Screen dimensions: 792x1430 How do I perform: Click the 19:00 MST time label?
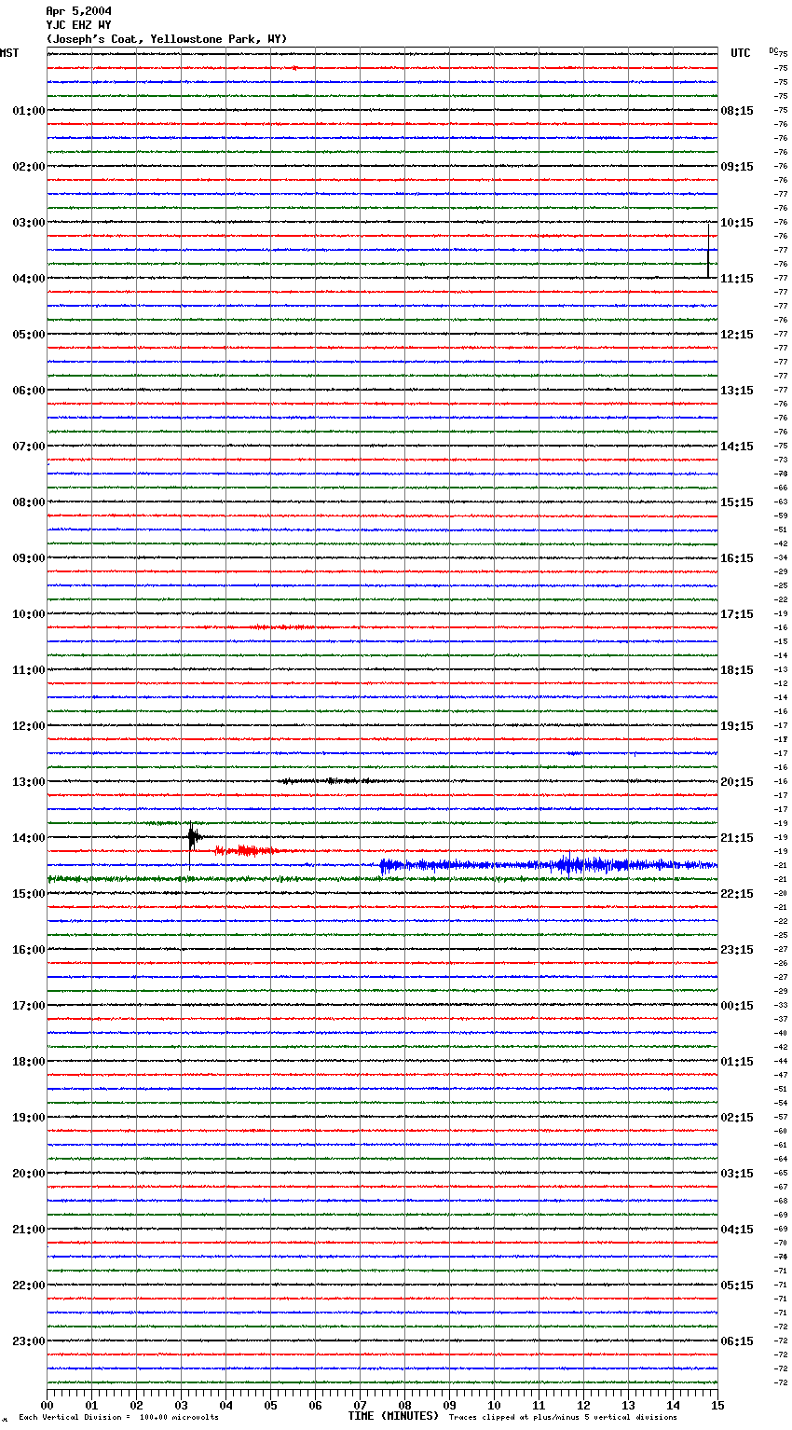(29, 1118)
